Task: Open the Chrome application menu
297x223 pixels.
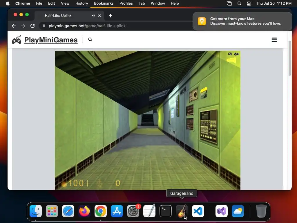Action: click(x=23, y=3)
